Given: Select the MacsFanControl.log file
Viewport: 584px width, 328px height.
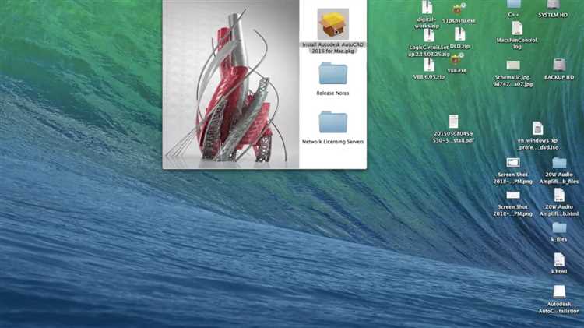Looking at the screenshot, I should tap(517, 28).
